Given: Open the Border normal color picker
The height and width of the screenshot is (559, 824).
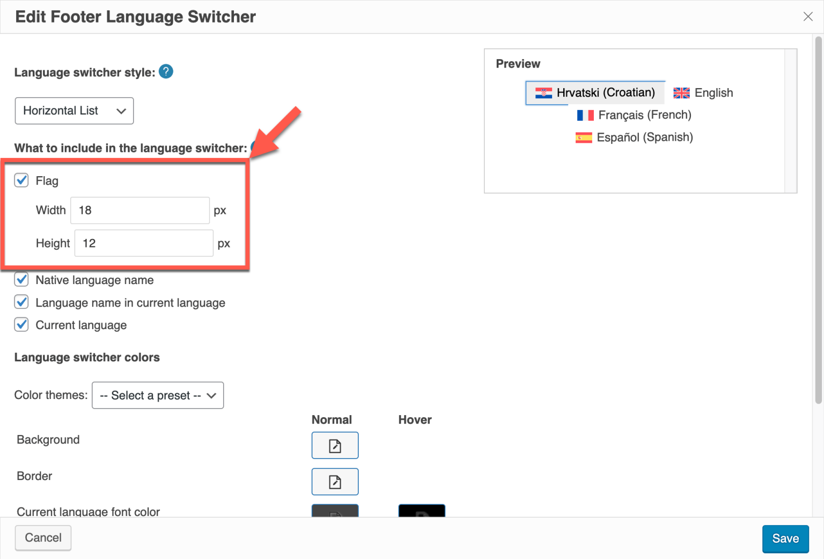Looking at the screenshot, I should coord(335,482).
